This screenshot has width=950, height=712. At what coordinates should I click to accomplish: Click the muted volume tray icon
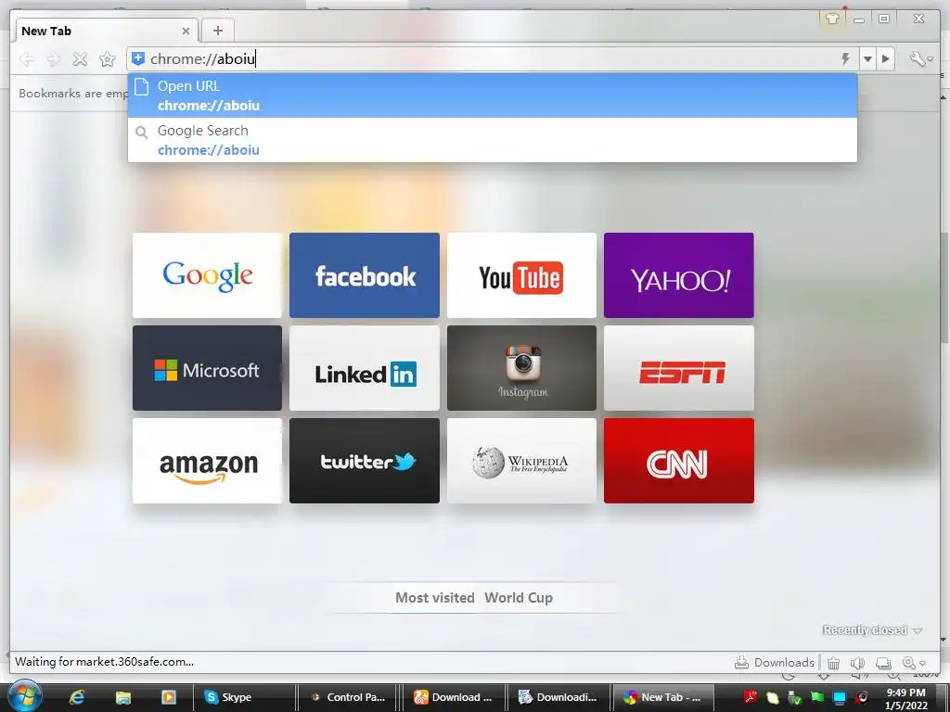tap(862, 697)
